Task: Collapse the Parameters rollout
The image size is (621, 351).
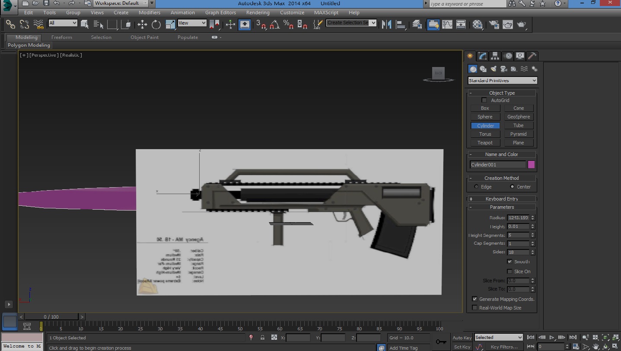Action: pyautogui.click(x=502, y=207)
